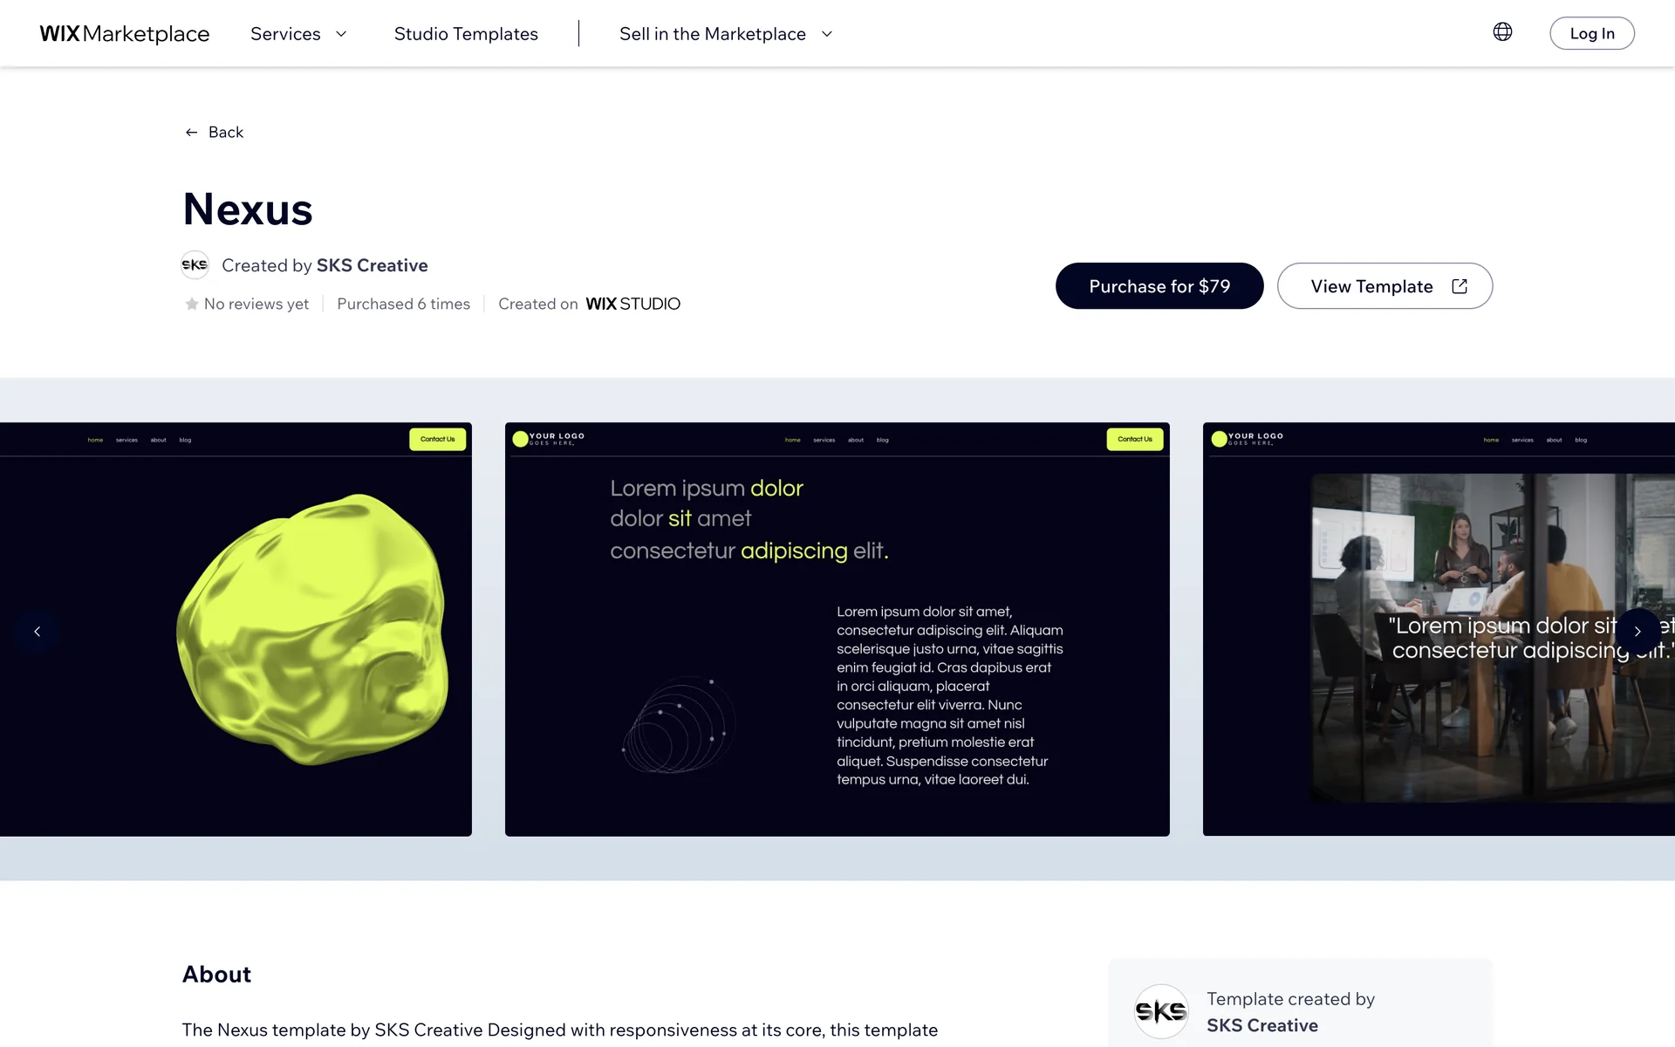Image resolution: width=1675 pixels, height=1047 pixels.
Task: Click the SKS logo in creator card
Action: [x=1161, y=1011]
